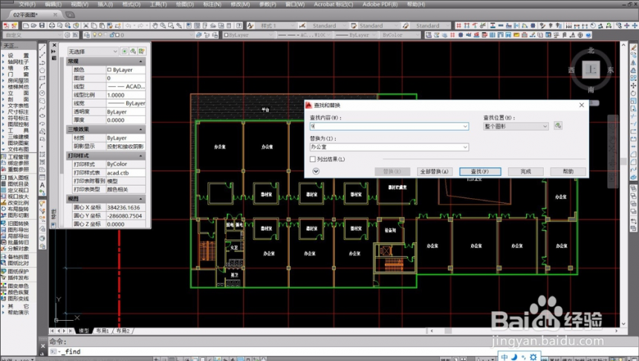Click the Text Style icon in toolbar
639x361 pixels.
click(250, 25)
